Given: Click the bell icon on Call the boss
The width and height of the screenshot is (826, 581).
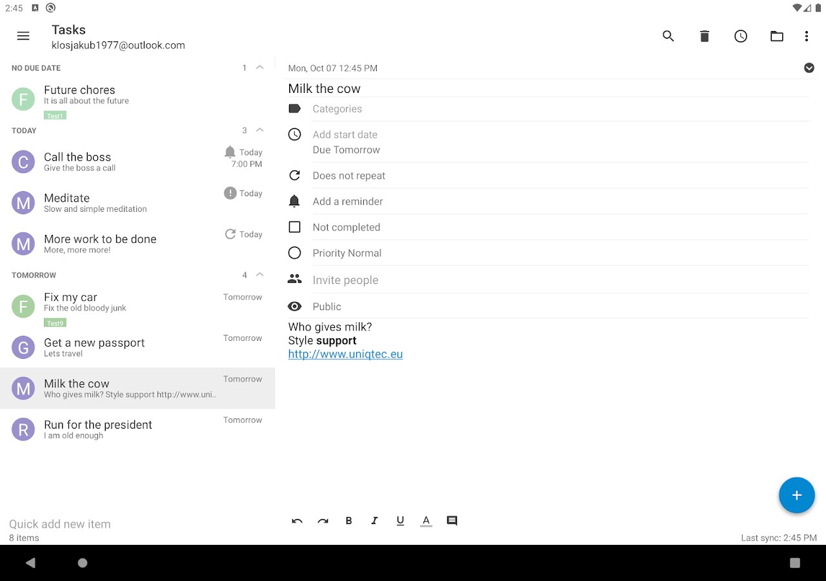Looking at the screenshot, I should 230,152.
